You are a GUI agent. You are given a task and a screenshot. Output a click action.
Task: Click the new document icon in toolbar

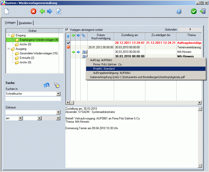pos(6,12)
